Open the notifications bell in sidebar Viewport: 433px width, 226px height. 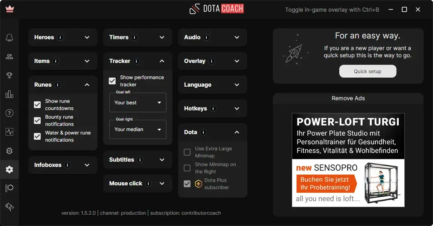point(9,38)
